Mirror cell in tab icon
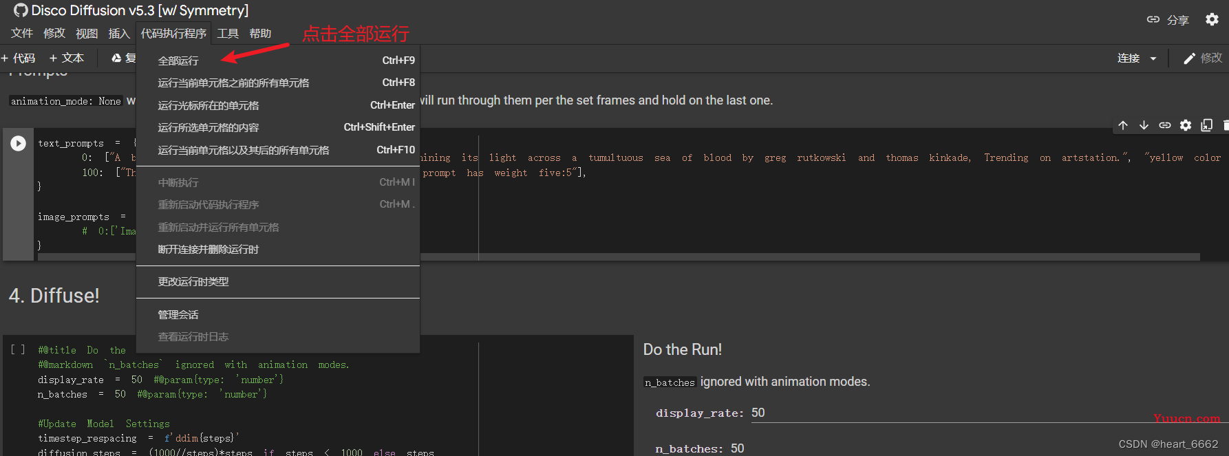The height and width of the screenshot is (456, 1229). pos(1206,125)
